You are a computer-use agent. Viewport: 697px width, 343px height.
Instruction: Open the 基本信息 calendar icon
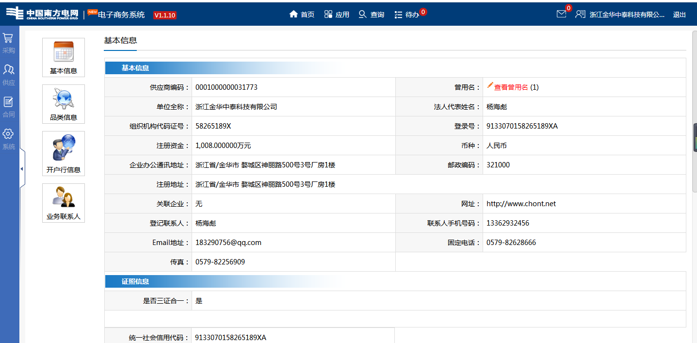click(64, 51)
